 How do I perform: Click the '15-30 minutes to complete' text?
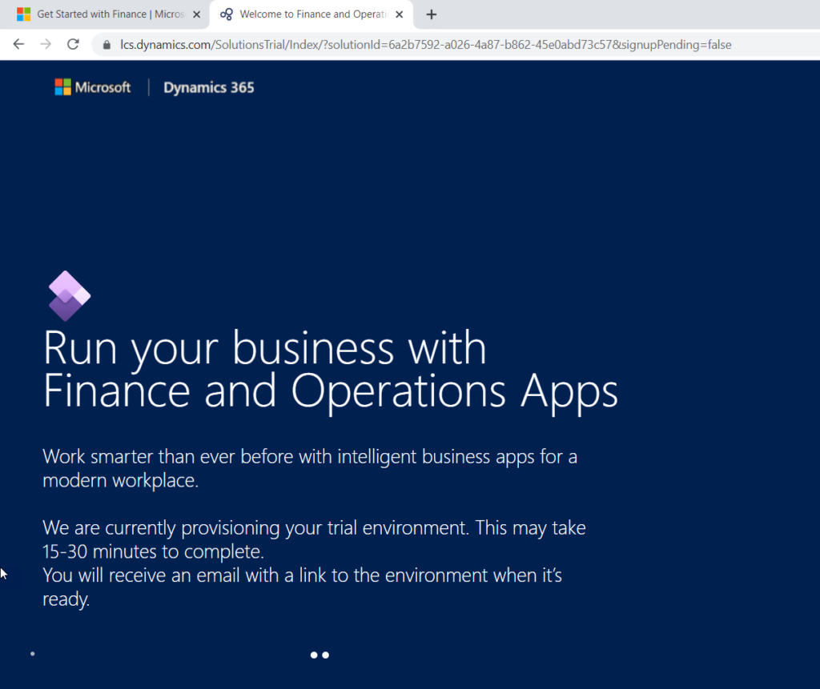click(x=153, y=551)
